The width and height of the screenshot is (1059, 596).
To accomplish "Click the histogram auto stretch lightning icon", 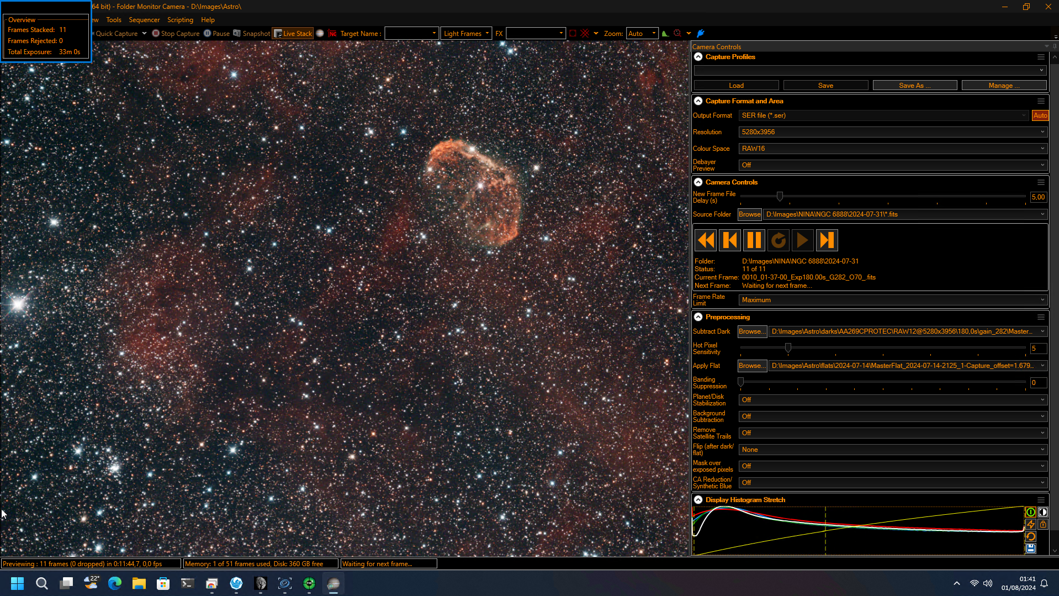I will coord(1030,524).
